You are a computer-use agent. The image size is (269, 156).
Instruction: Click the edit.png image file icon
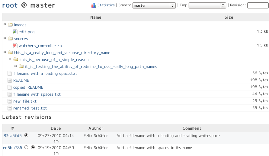coord(15,32)
